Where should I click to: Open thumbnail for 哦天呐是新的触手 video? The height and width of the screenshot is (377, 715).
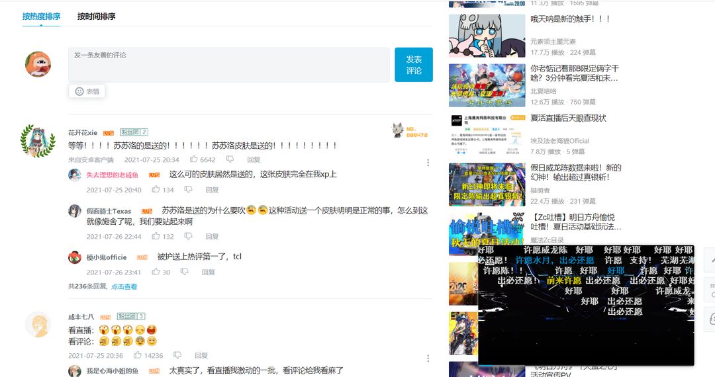coord(487,36)
